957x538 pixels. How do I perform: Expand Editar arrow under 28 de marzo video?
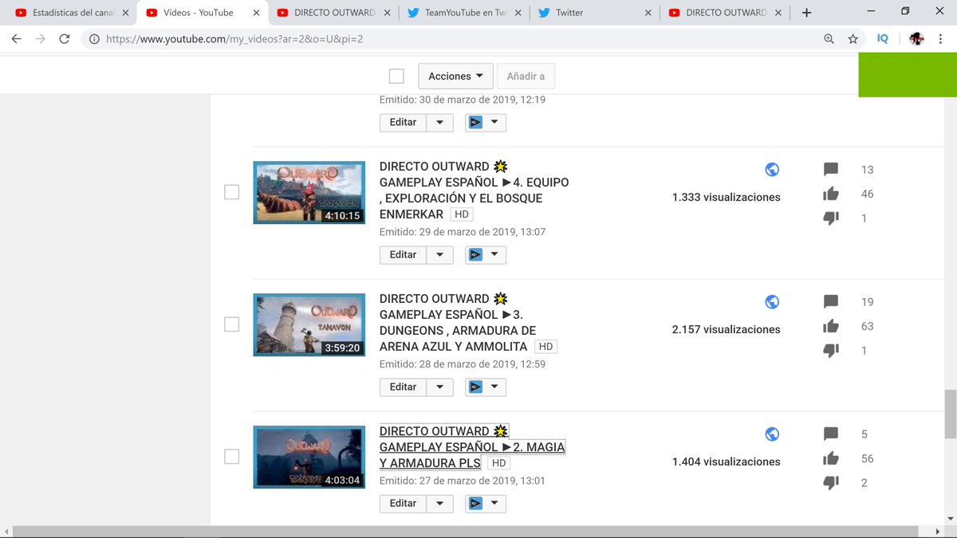439,387
